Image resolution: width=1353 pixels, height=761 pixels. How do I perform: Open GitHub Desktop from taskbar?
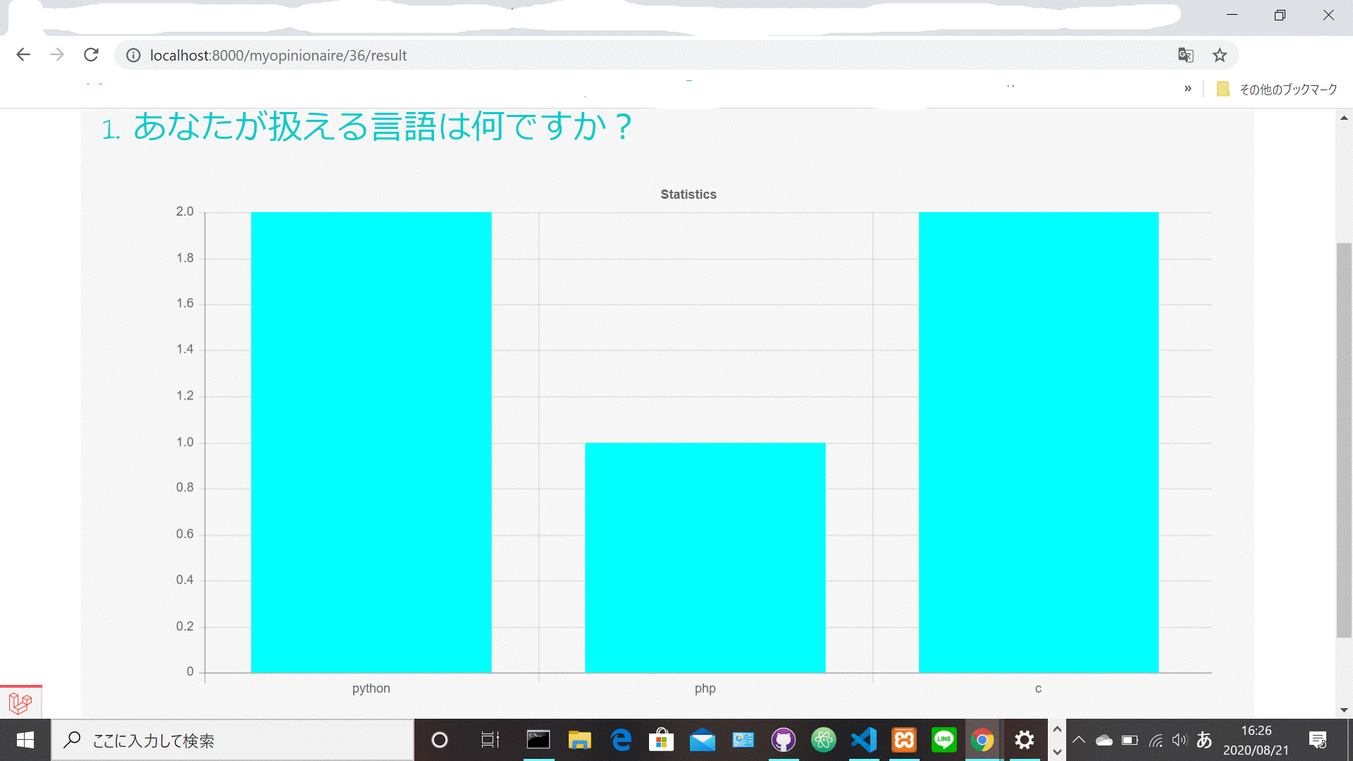click(783, 740)
